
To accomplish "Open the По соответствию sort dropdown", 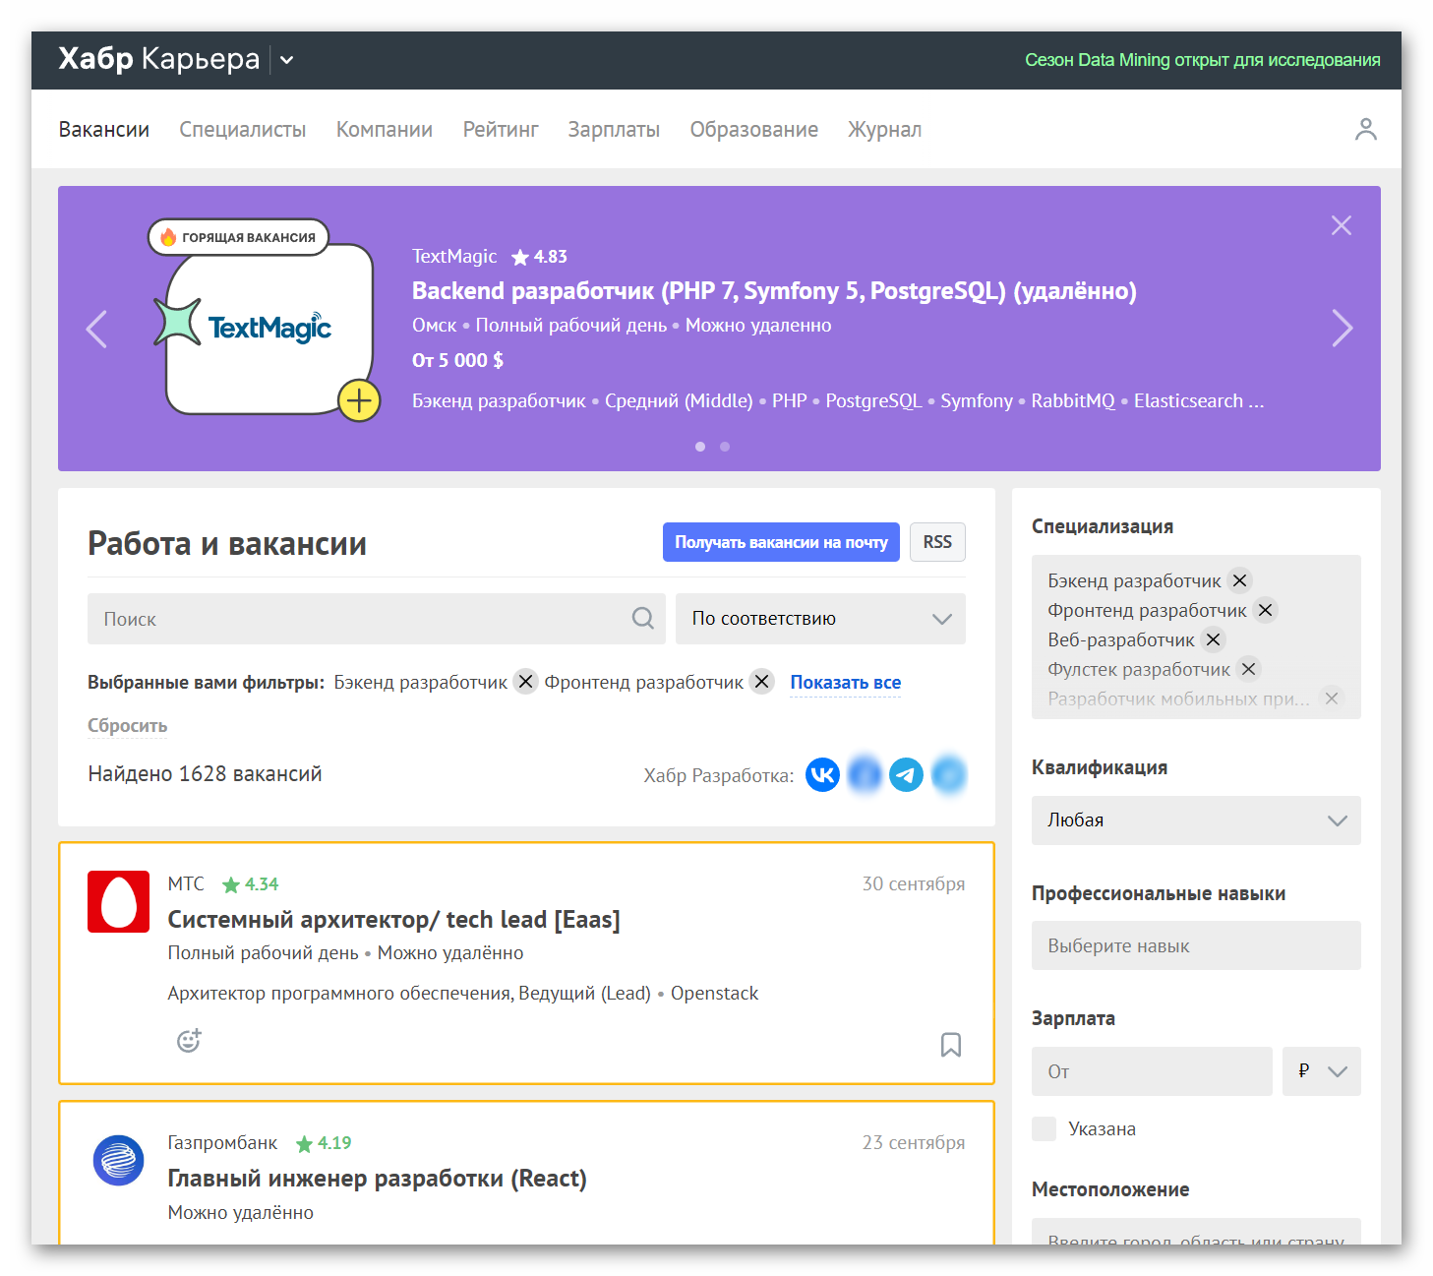I will pos(820,619).
